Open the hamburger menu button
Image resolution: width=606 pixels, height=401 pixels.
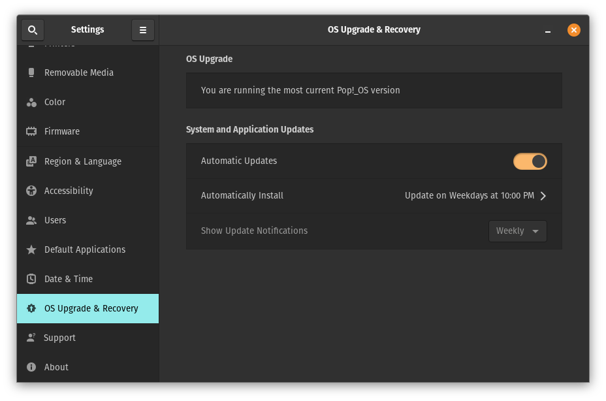click(143, 30)
